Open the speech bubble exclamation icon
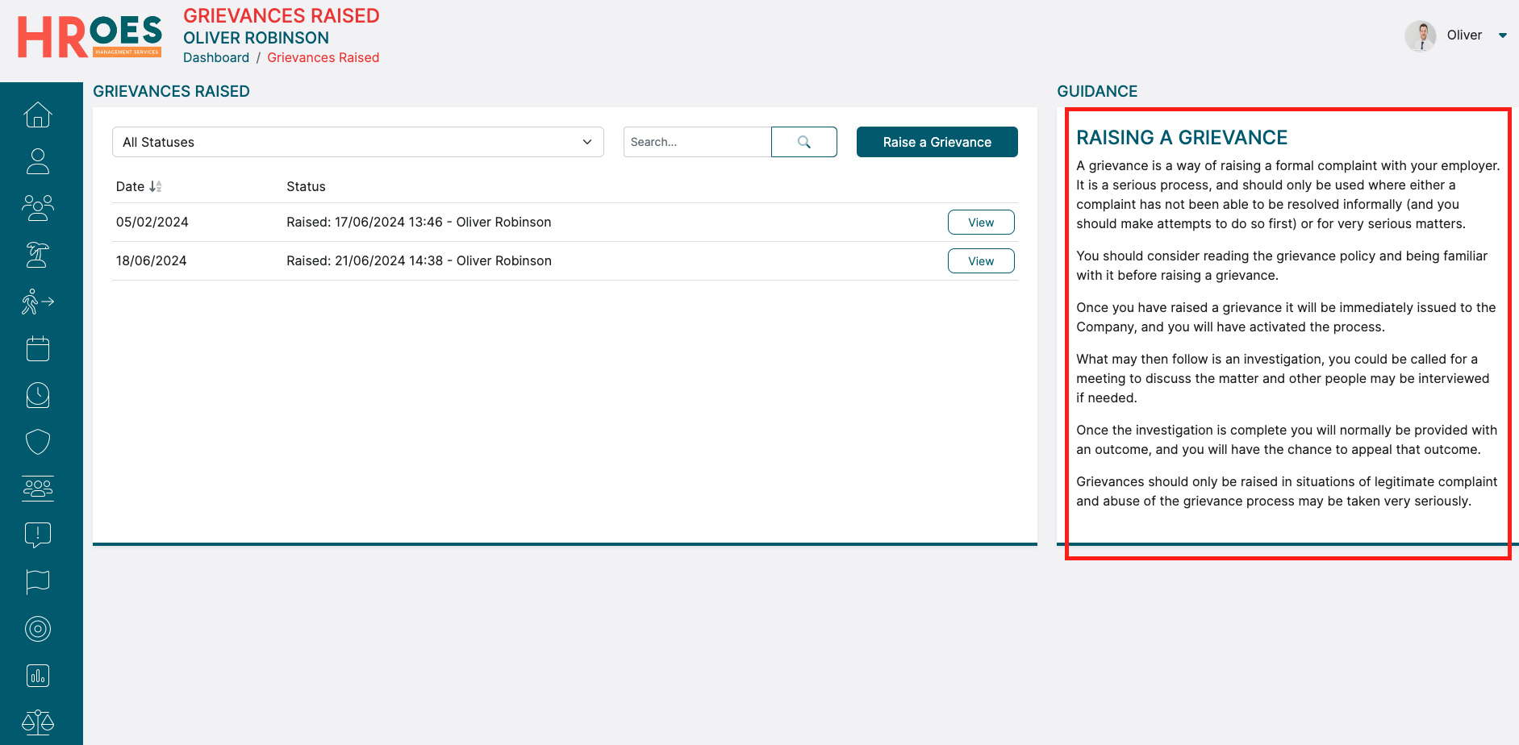 pyautogui.click(x=38, y=535)
